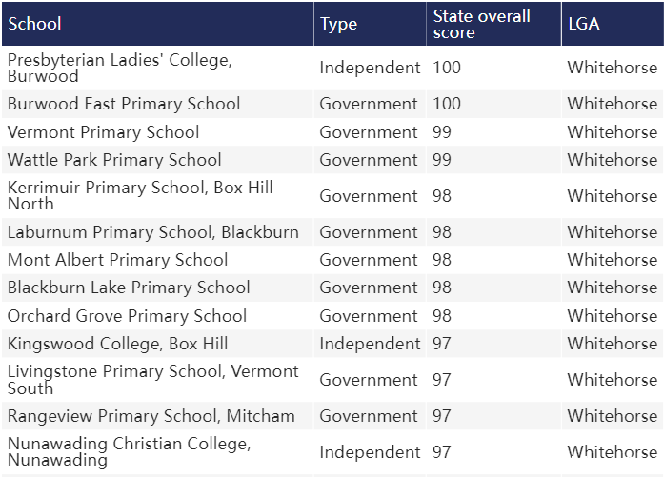Click Laburnum Primary School, Blackburn cell
Viewport: 664px width, 477px height.
(153, 232)
